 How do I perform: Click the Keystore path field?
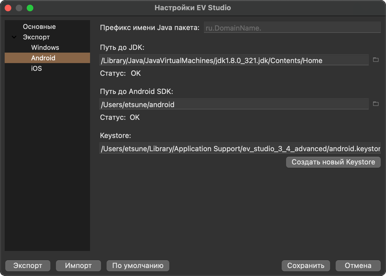pyautogui.click(x=240, y=148)
